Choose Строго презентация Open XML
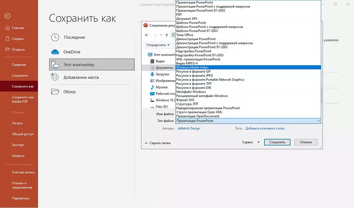Screen dimensions: 354x208 coord(248,112)
